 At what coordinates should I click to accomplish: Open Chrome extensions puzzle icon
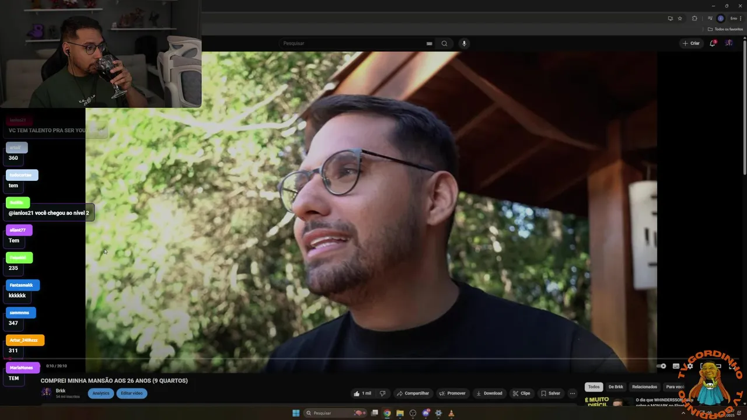click(x=694, y=19)
